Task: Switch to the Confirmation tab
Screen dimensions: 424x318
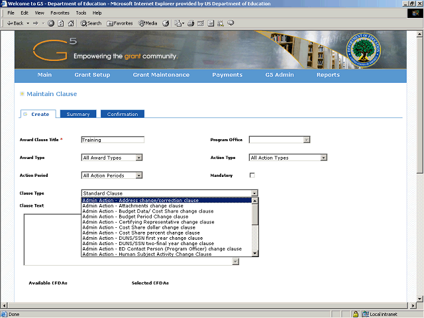Action: pyautogui.click(x=122, y=114)
